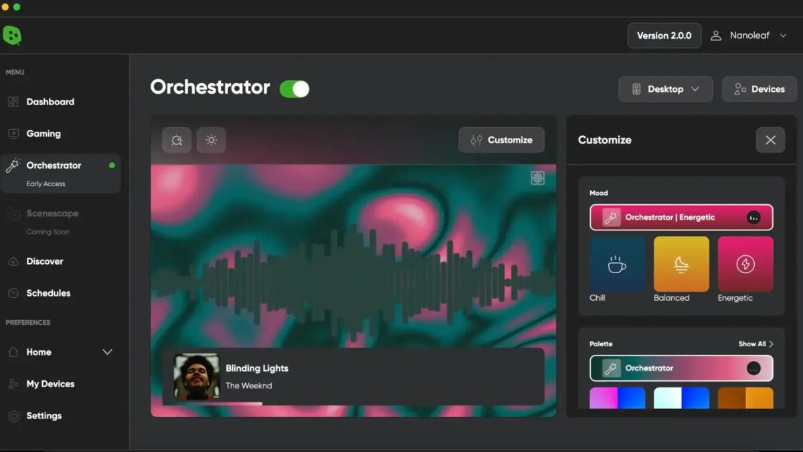Select the Energetic mood tile
The width and height of the screenshot is (803, 452).
[x=745, y=265]
